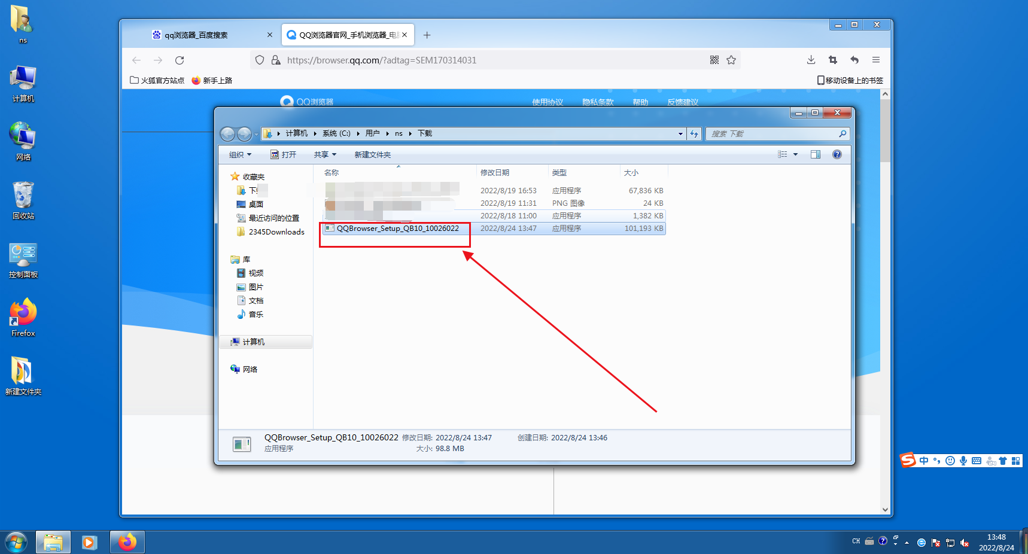The image size is (1028, 554).
Task: Select 最近访问的位置 in sidebar
Action: coord(267,218)
